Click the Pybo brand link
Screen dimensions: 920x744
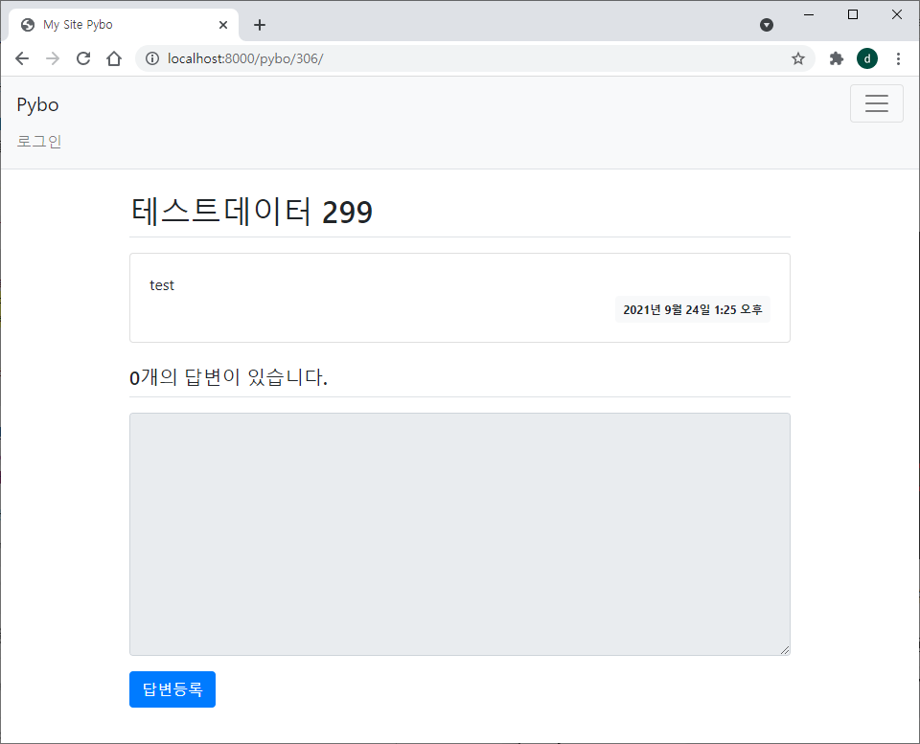(37, 104)
